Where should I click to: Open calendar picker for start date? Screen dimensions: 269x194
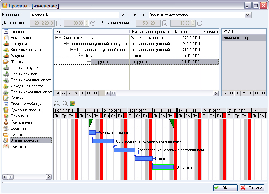click(59, 23)
